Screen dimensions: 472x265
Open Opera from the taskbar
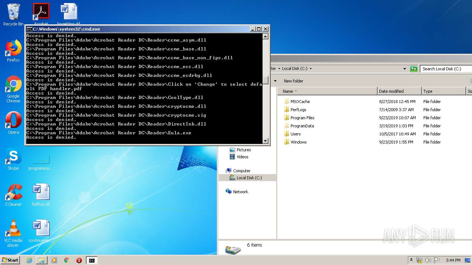tap(79, 260)
